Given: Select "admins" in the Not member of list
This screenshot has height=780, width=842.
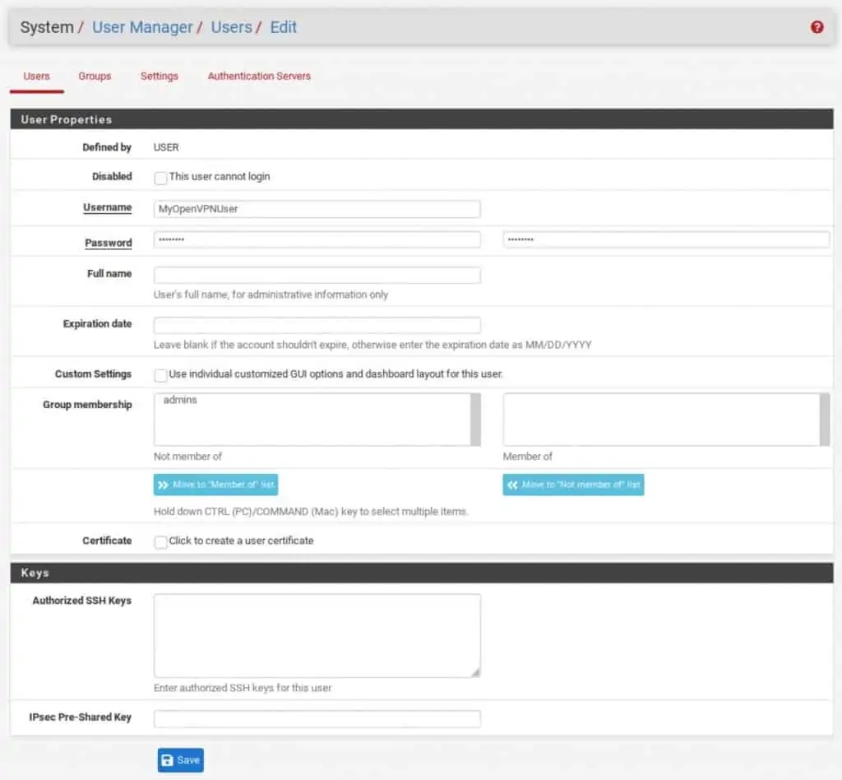Looking at the screenshot, I should (181, 401).
